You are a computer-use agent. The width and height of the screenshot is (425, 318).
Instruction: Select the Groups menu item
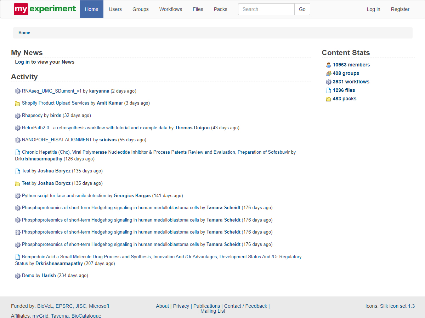[x=140, y=9]
